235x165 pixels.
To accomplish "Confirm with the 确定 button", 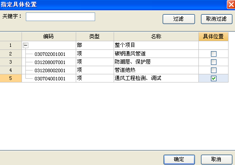I will click(x=179, y=159).
